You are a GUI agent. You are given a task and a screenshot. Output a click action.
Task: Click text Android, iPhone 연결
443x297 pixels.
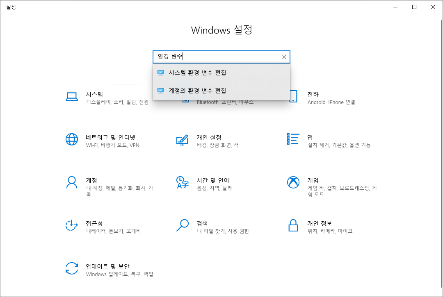(331, 102)
